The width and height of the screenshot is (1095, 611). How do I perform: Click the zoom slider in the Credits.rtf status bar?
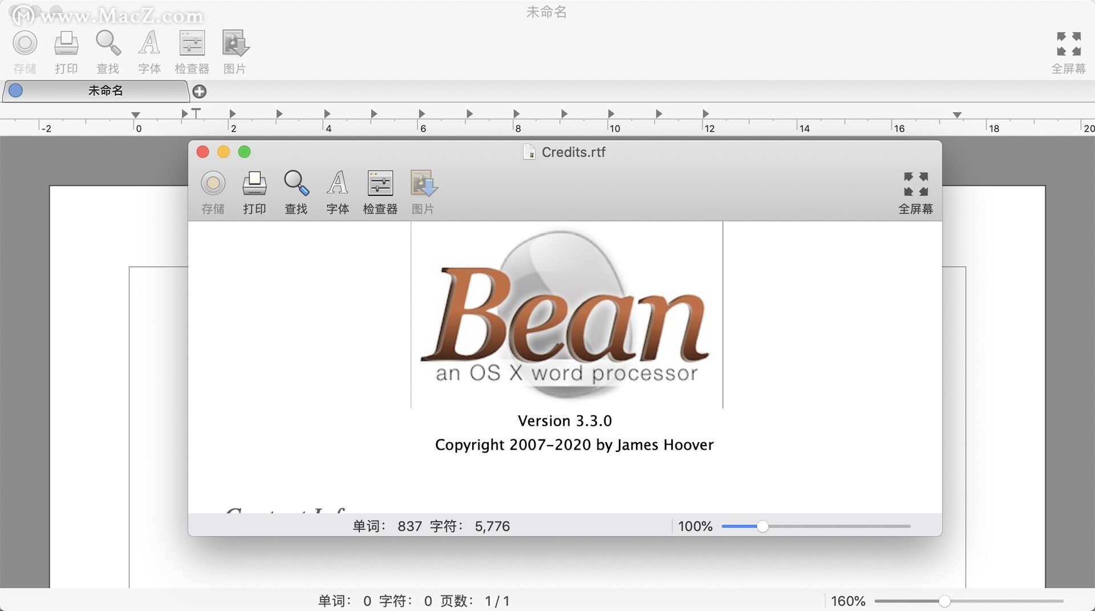816,526
